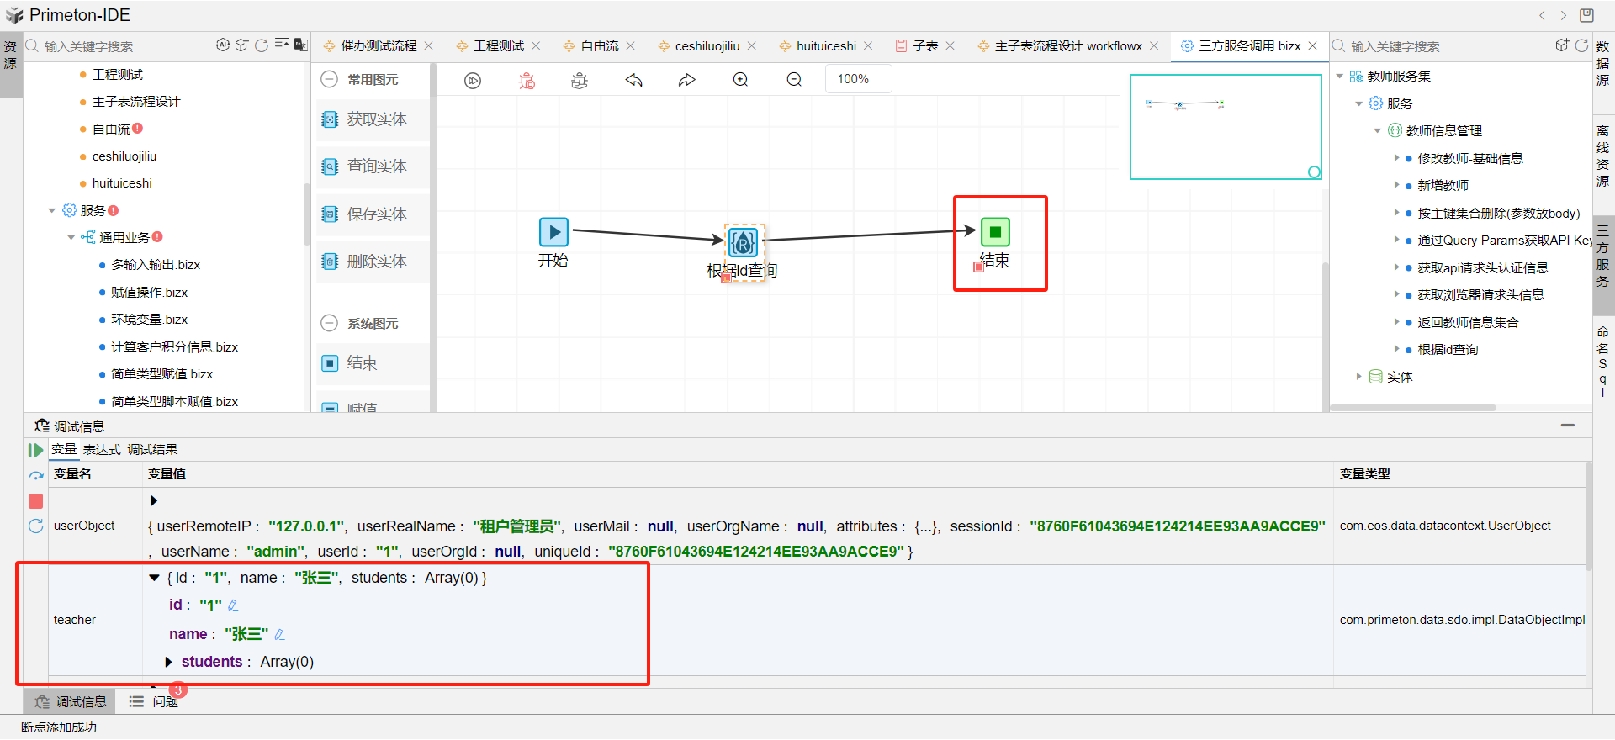Zoom out on the canvas
Screen dimensions: 1615x740
(794, 80)
